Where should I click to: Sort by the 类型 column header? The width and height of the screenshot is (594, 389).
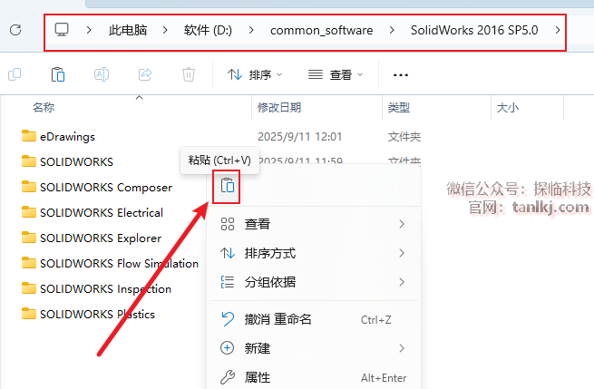(x=398, y=108)
